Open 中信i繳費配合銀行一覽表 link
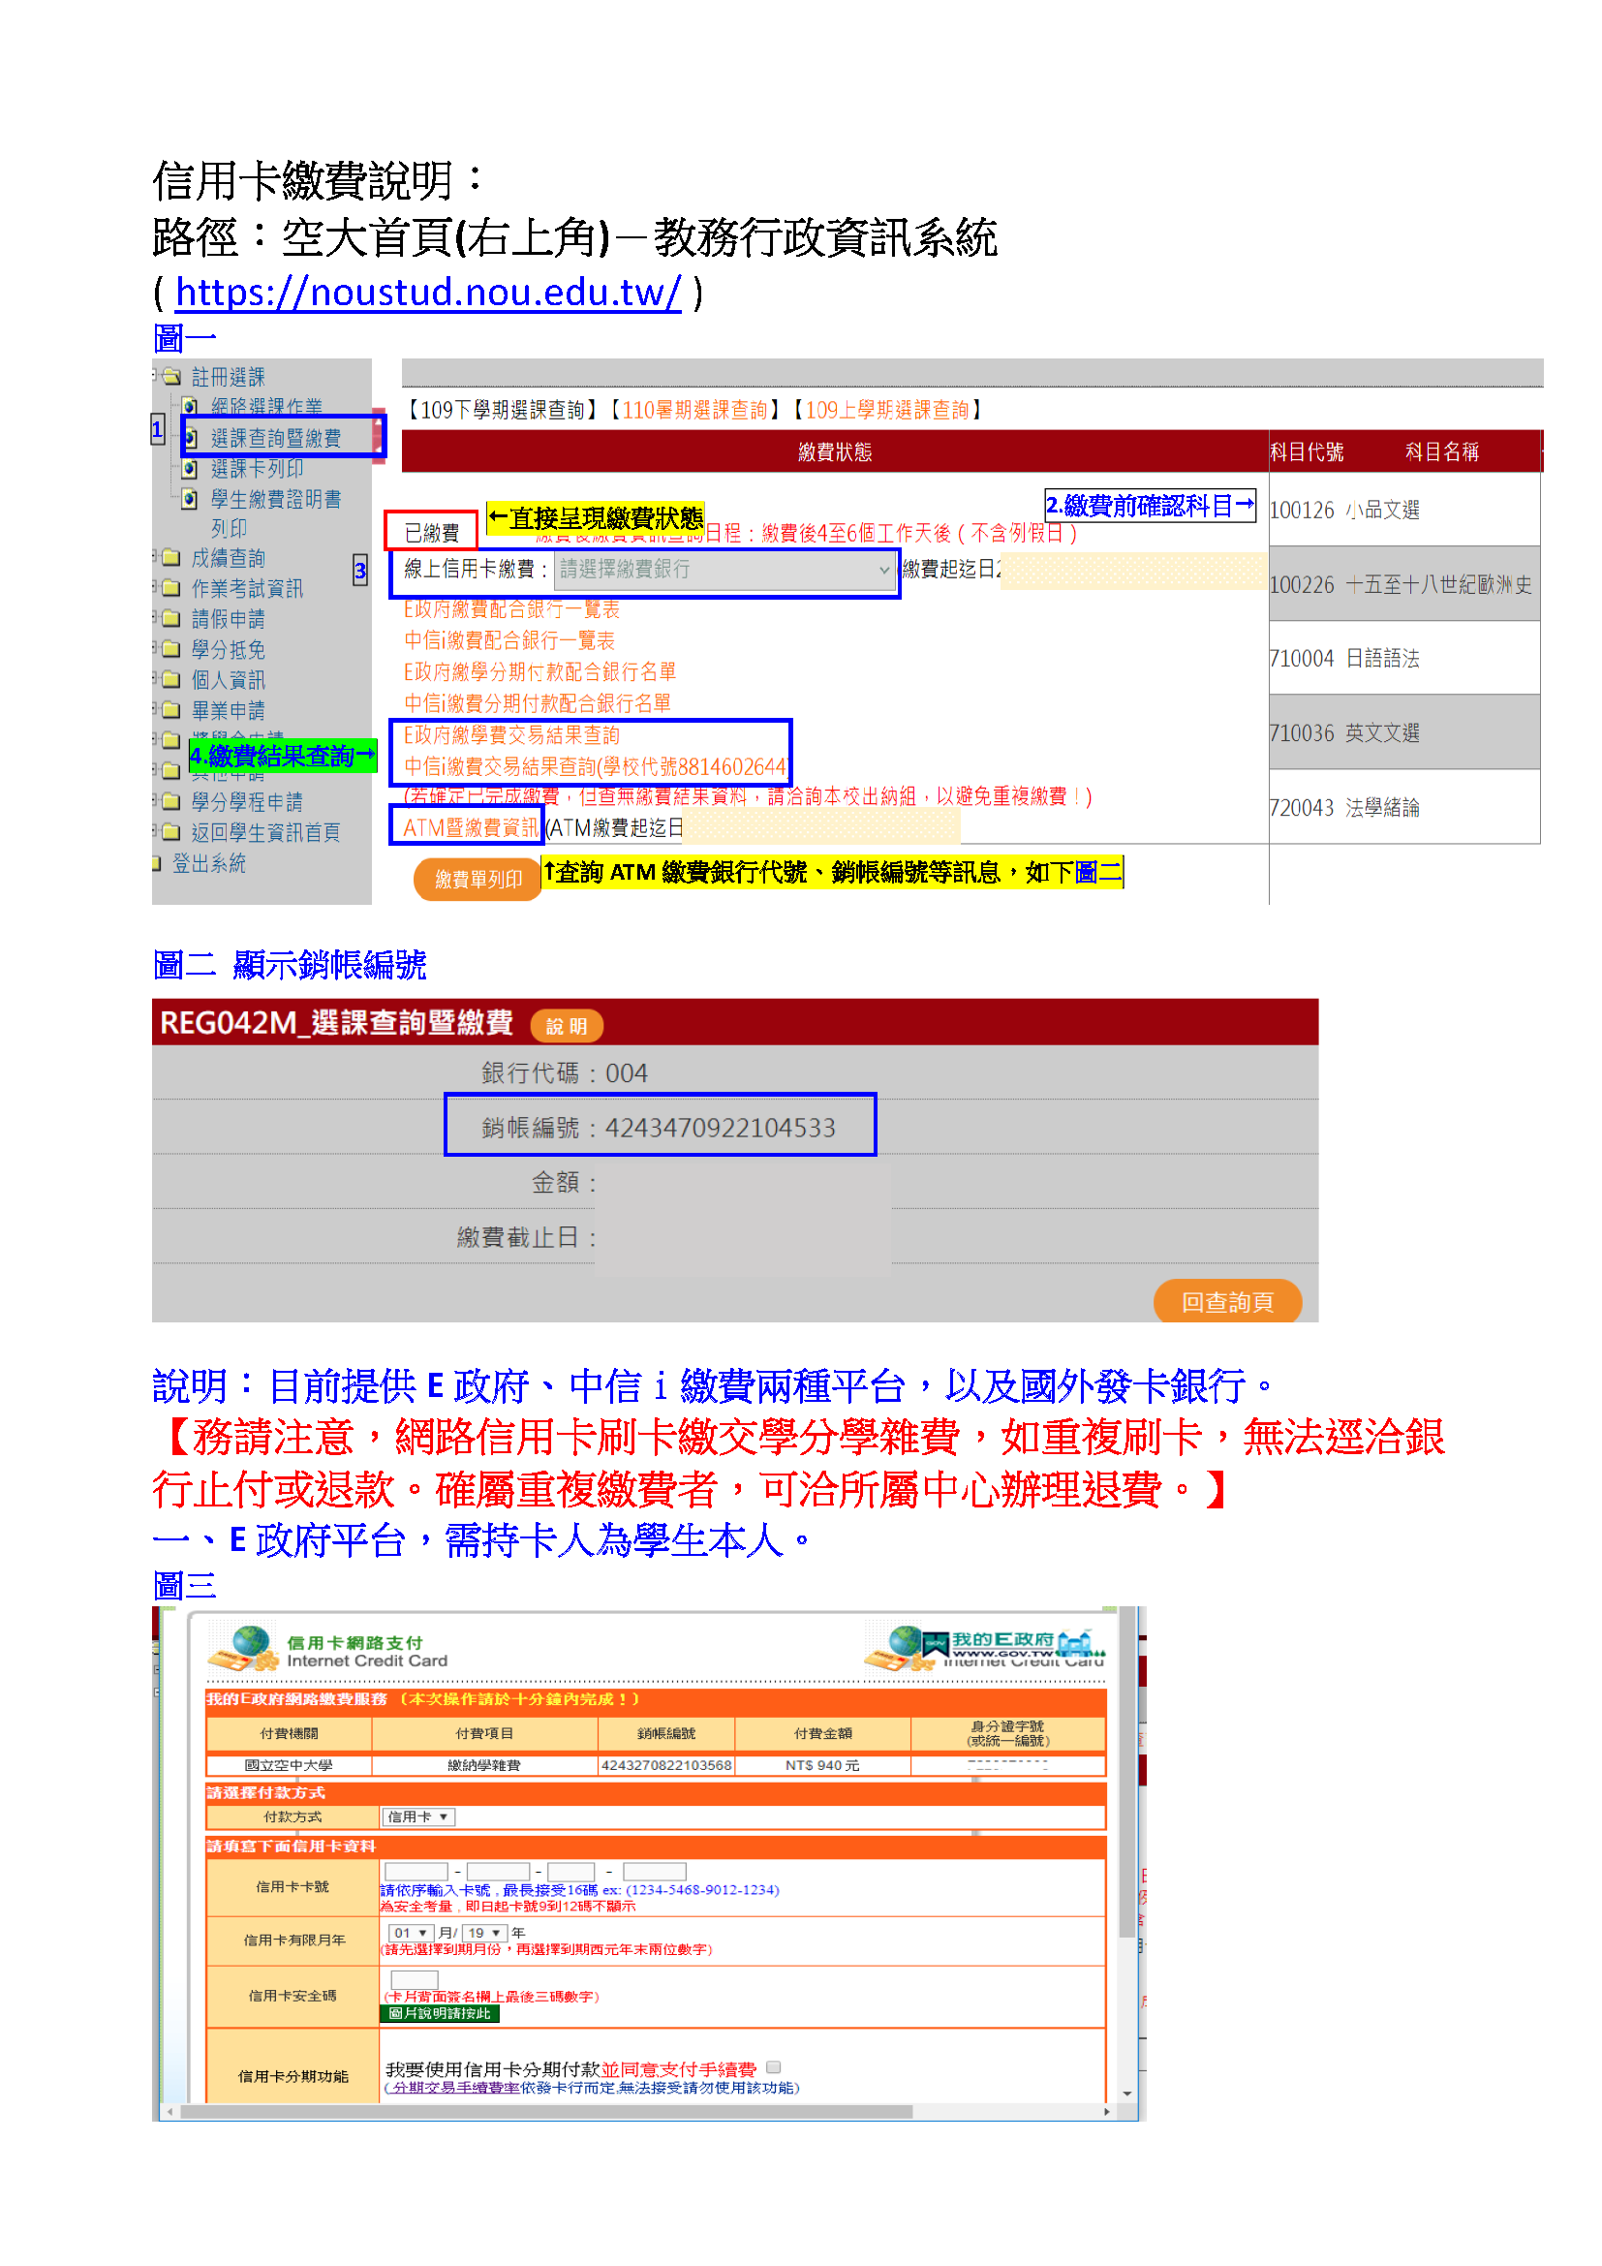The height and width of the screenshot is (2266, 1602). click(509, 640)
